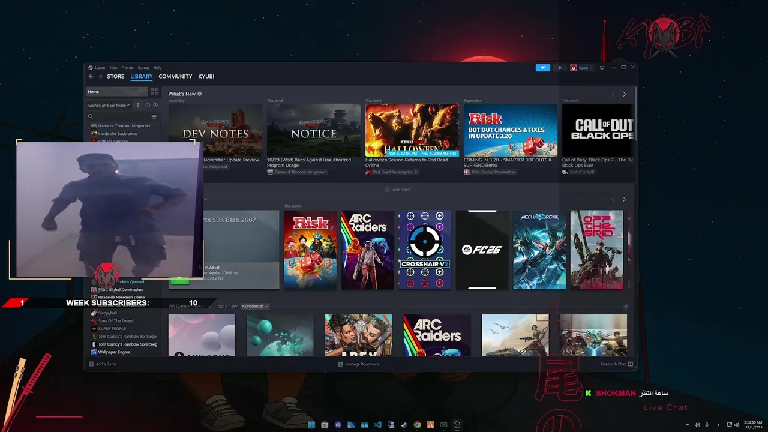
Task: Click the announcements megaphone button
Action: coord(542,68)
